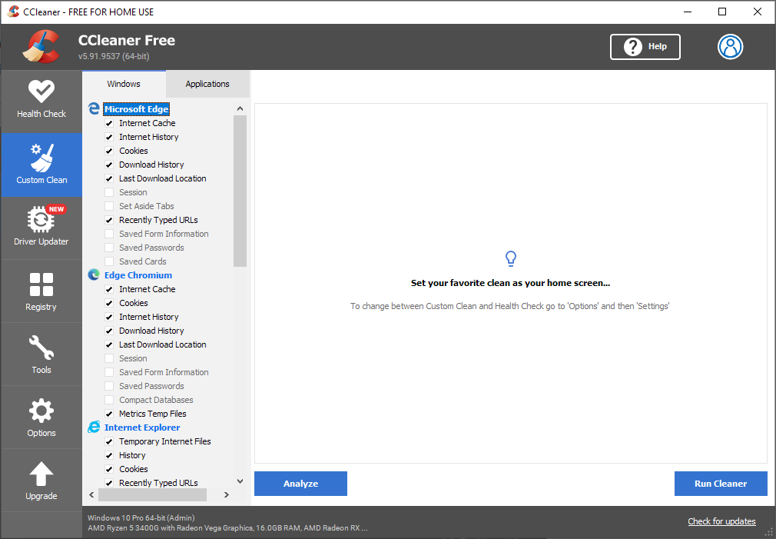Click list scroll down arrow

[240, 481]
